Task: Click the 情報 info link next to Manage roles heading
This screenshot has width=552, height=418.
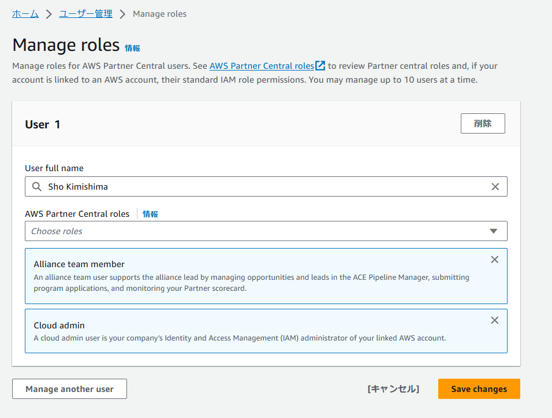Action: point(132,49)
